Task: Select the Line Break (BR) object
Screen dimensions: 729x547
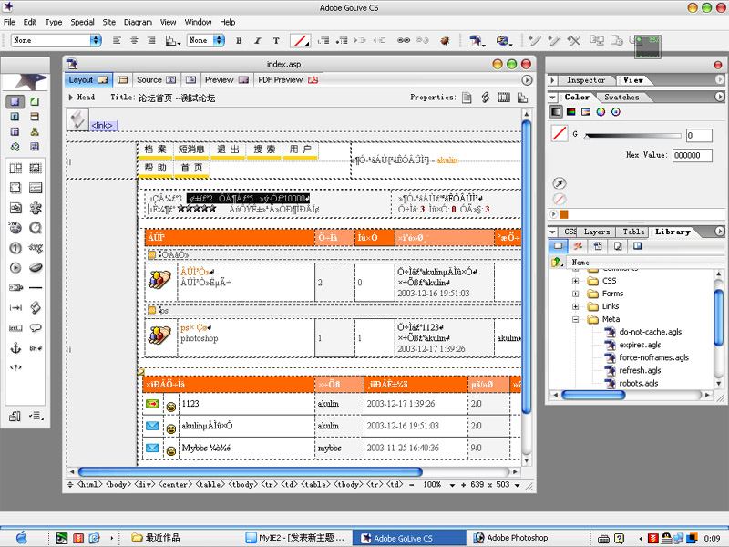Action: point(36,348)
